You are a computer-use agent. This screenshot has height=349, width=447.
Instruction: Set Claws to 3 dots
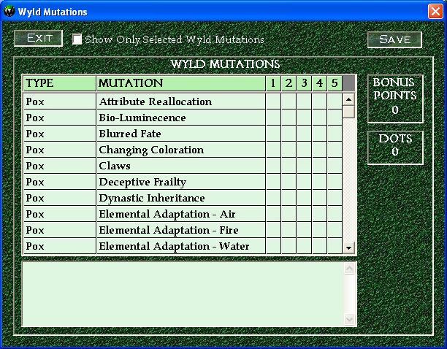[x=304, y=166]
